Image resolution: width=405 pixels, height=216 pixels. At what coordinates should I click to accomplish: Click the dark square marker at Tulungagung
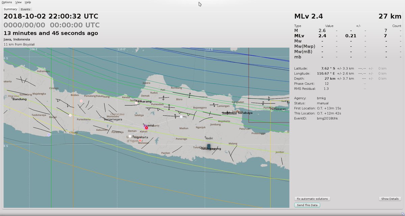[209, 146]
